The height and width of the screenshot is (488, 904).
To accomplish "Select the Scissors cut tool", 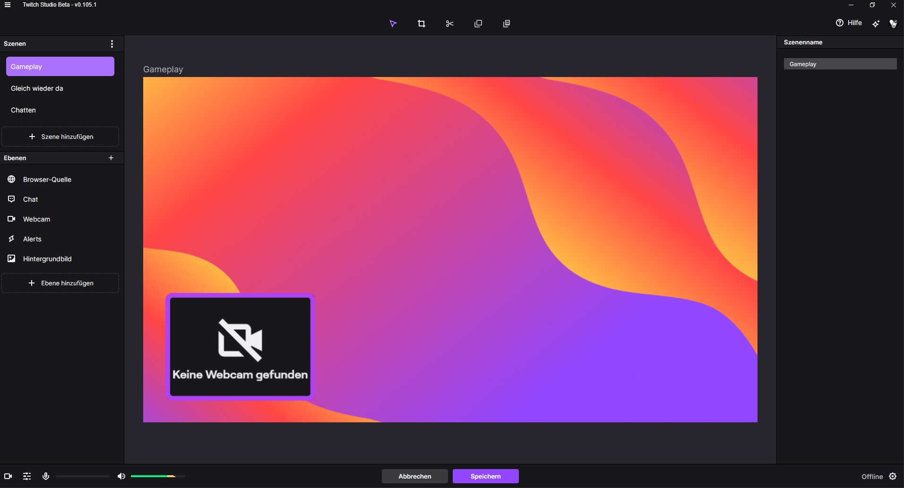I will click(x=450, y=23).
